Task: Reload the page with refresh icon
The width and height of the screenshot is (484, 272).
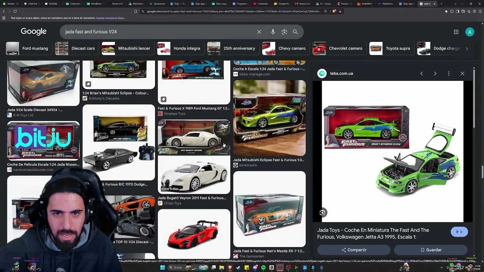Action: point(15,11)
